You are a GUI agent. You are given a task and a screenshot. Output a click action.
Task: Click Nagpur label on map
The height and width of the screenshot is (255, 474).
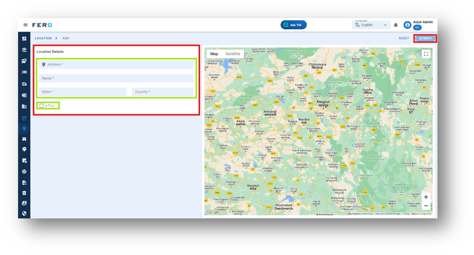click(x=324, y=104)
